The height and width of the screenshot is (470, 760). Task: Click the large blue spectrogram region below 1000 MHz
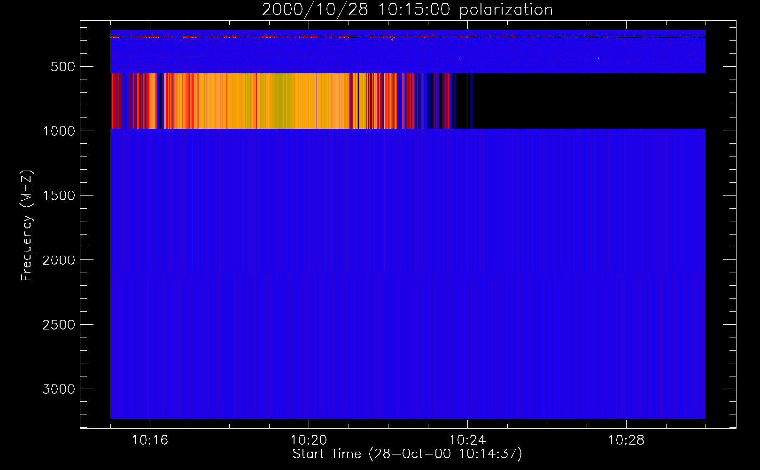408,274
